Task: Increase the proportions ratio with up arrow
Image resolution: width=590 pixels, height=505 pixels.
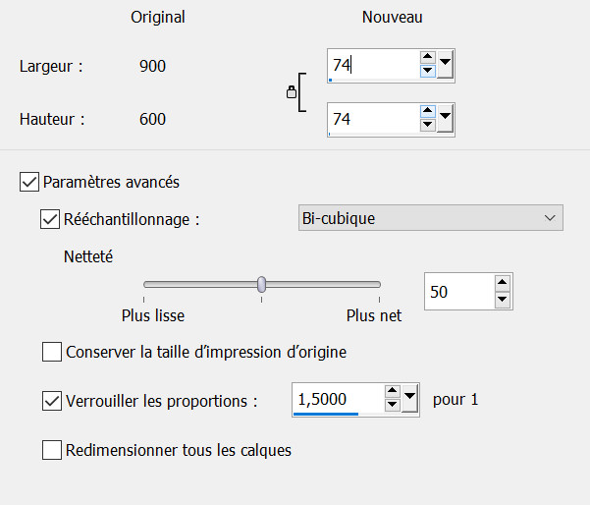Action: coord(393,393)
